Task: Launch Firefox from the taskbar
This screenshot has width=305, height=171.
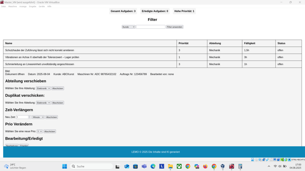Action: [205, 166]
